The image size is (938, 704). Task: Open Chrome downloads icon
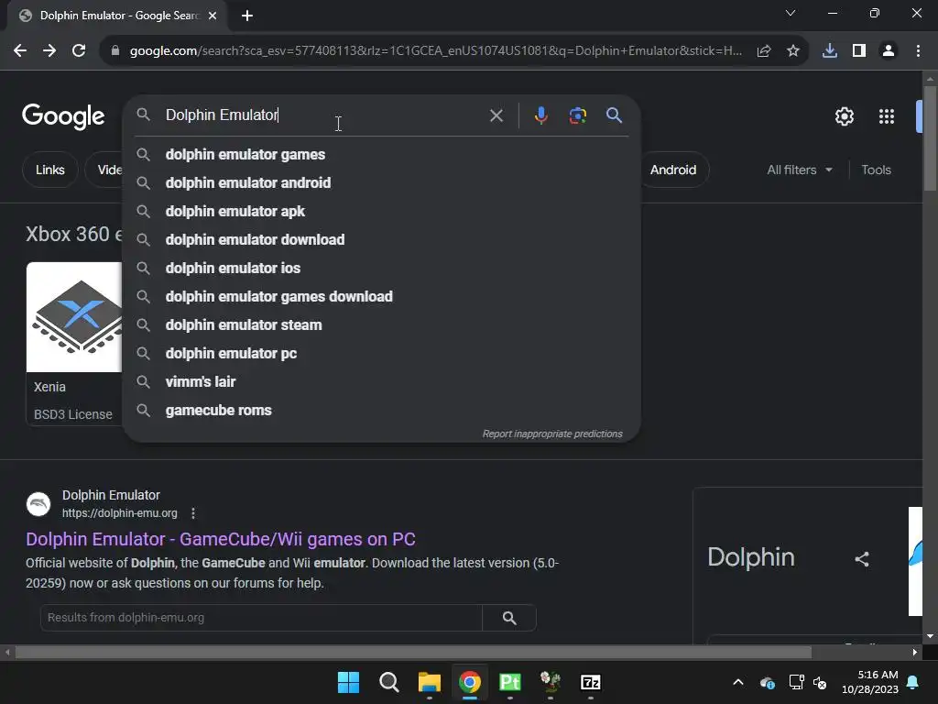(x=830, y=51)
